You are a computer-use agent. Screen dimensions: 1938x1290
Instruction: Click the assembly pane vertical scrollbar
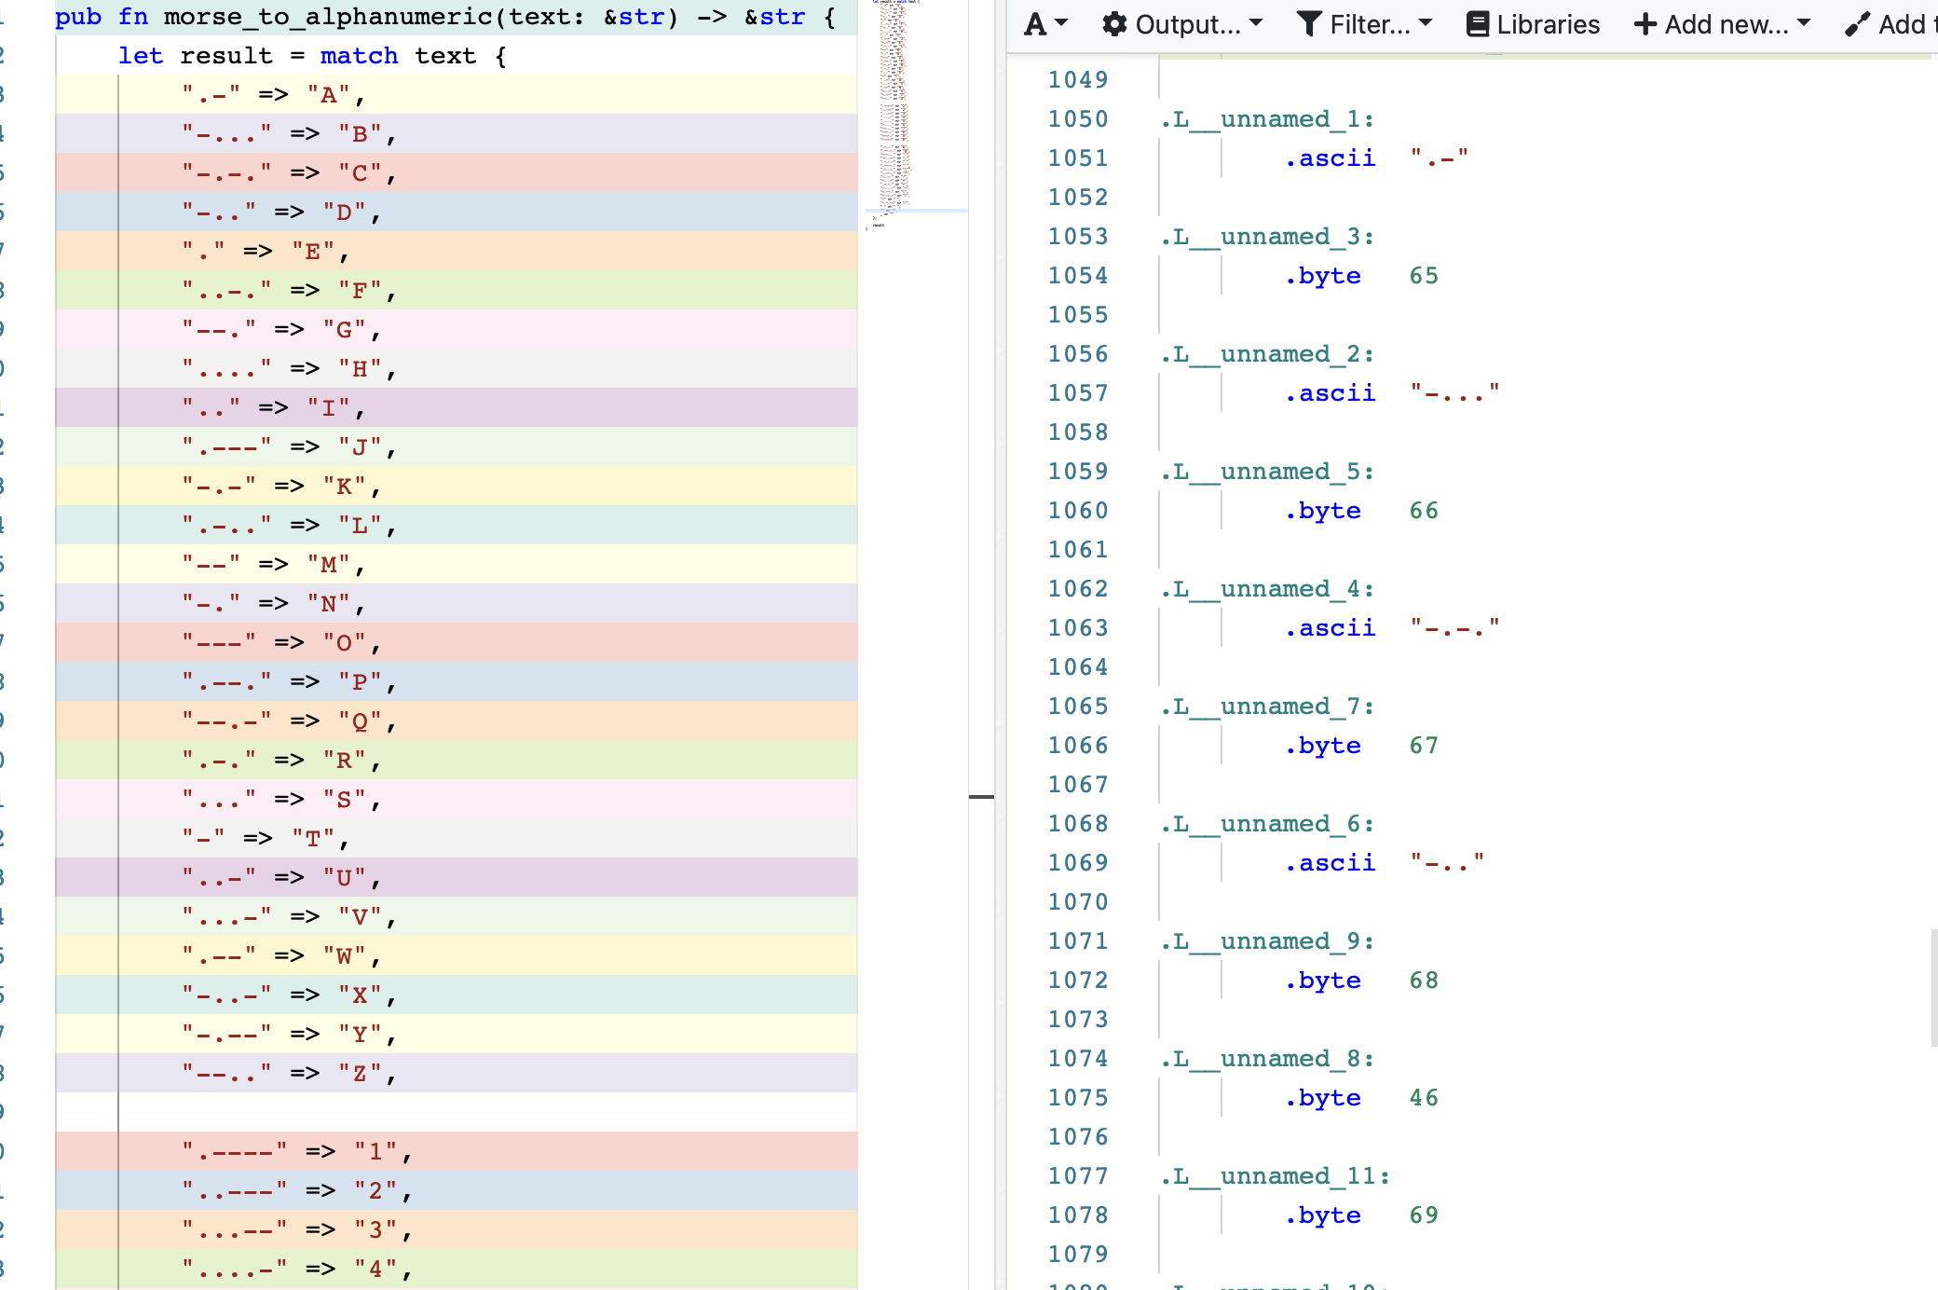[1933, 986]
